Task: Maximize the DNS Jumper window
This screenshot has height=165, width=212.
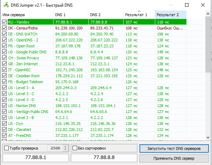Action: tap(187, 5)
